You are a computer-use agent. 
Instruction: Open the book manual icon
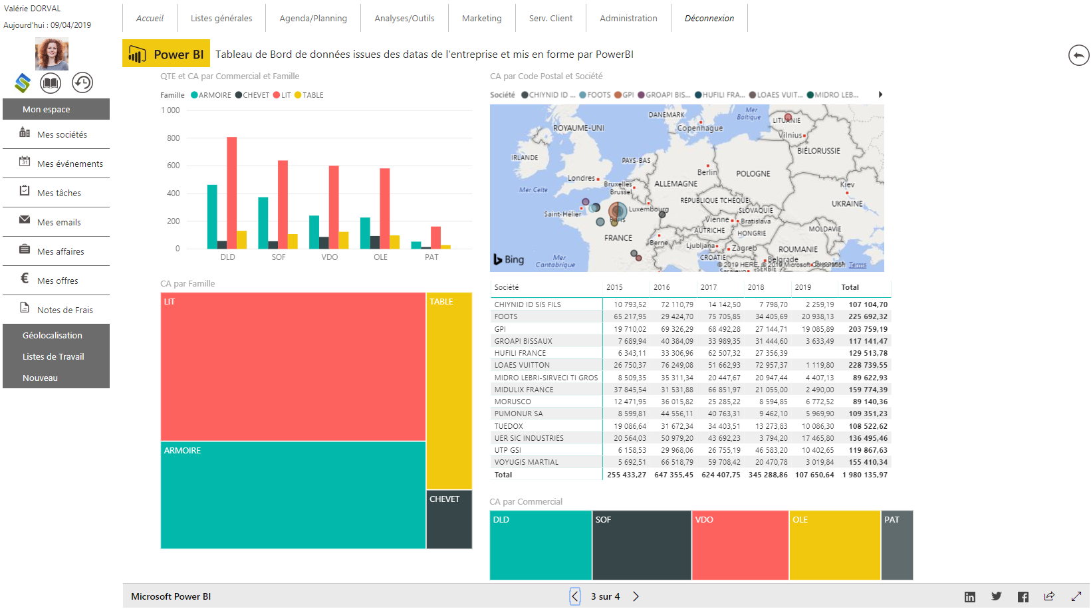click(51, 83)
